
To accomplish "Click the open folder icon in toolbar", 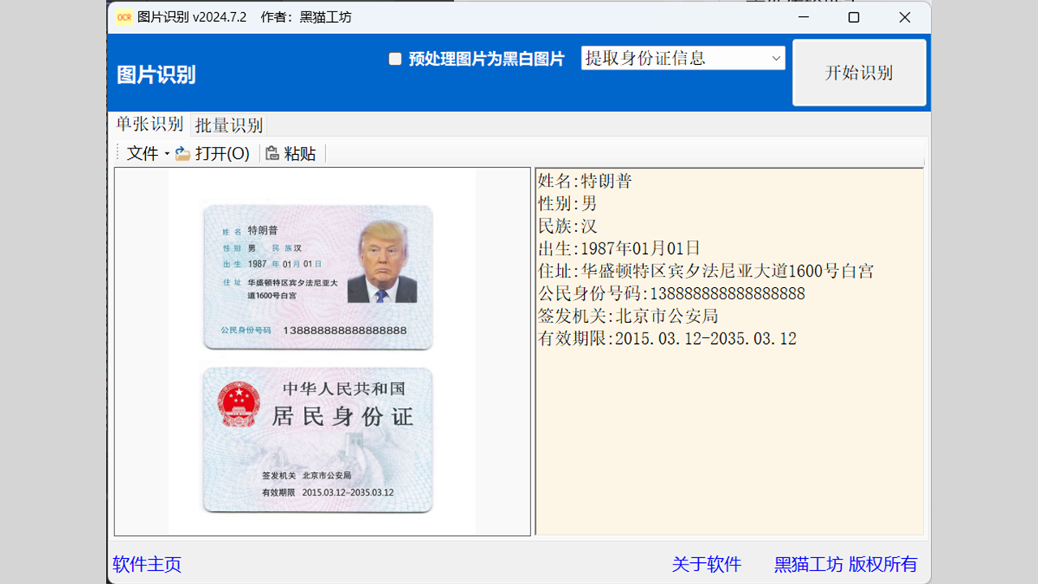I will (x=182, y=153).
